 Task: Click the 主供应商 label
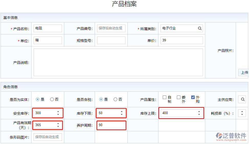(225, 100)
